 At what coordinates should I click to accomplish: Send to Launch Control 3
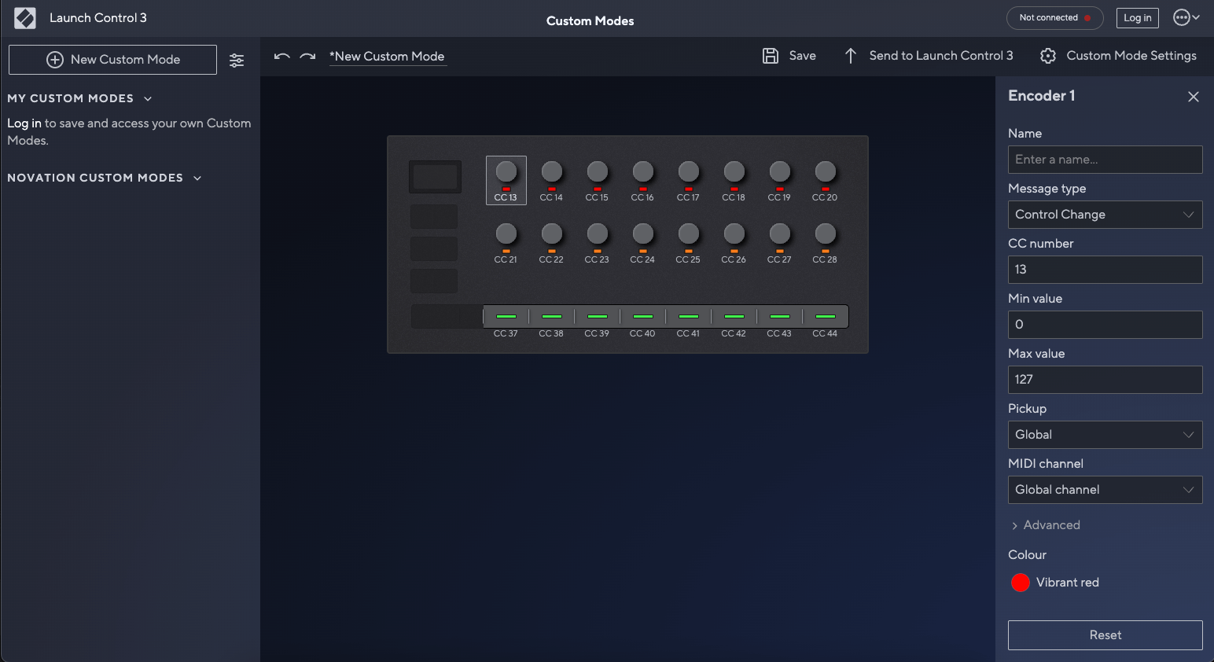click(929, 56)
